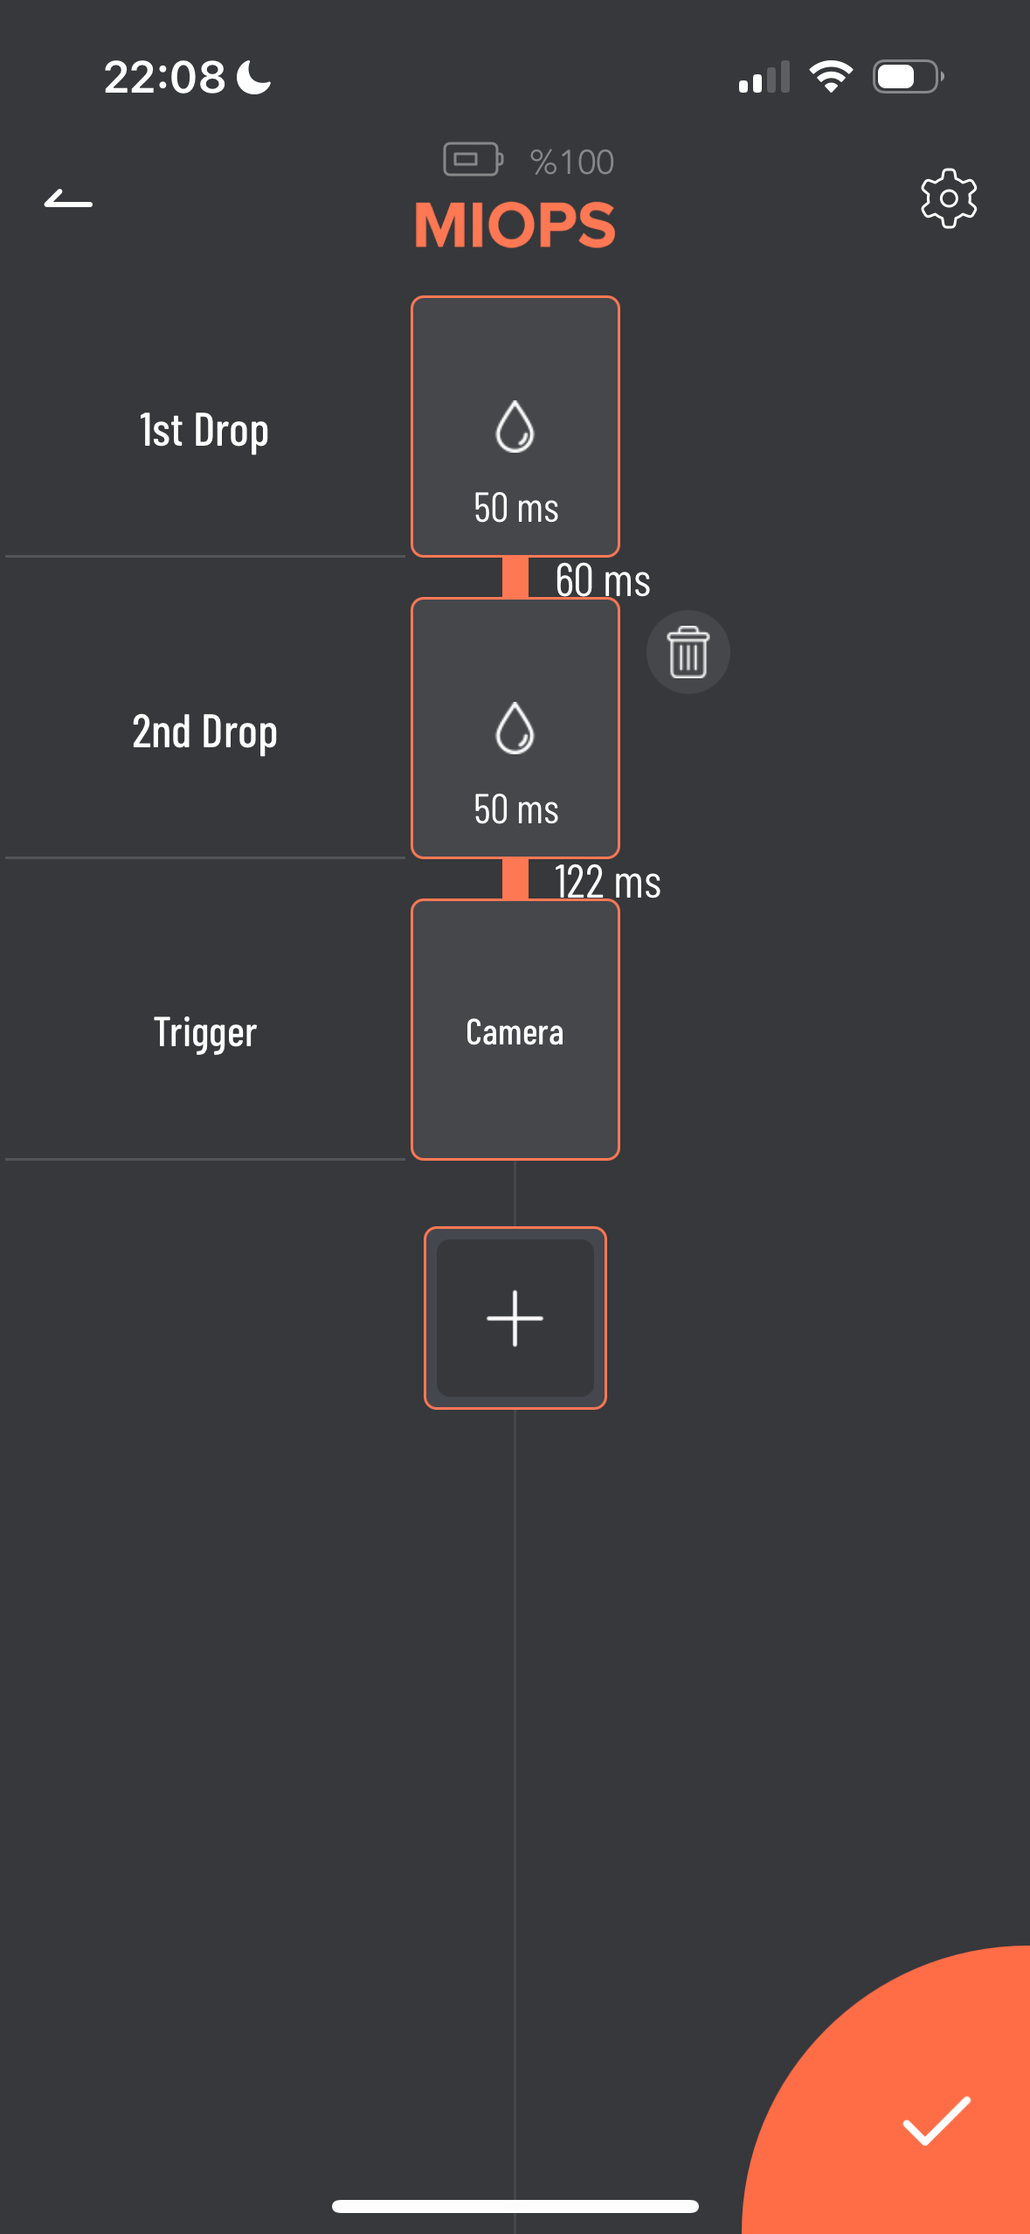Tap the %100 battery percentage text
1030x2234 pixels.
(572, 163)
